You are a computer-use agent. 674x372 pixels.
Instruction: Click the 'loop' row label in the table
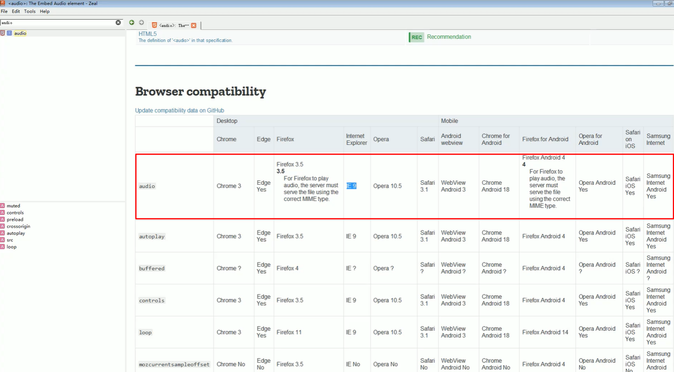(x=145, y=333)
